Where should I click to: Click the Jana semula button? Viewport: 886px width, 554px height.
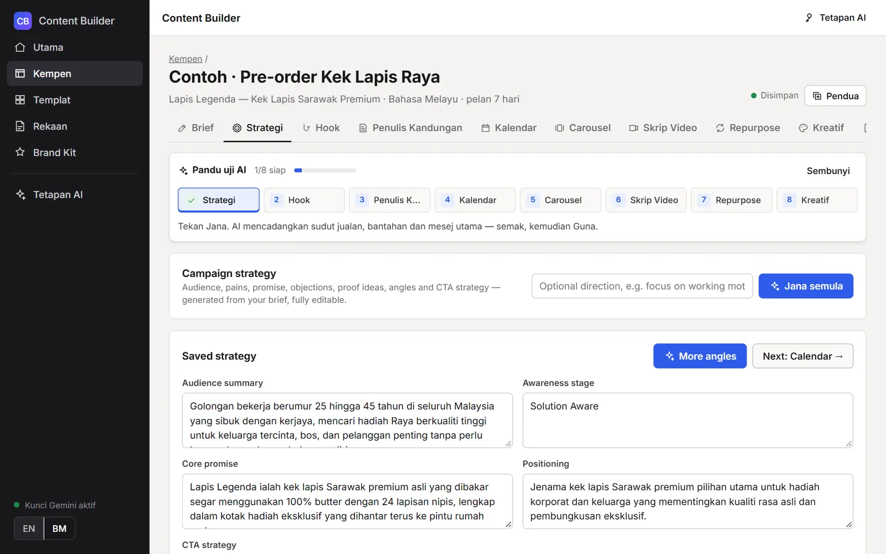[806, 286]
